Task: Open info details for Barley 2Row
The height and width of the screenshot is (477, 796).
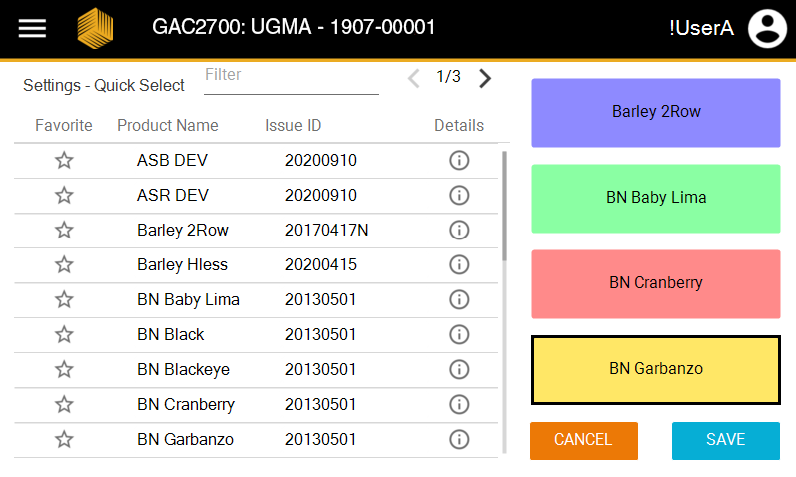Action: pyautogui.click(x=459, y=231)
